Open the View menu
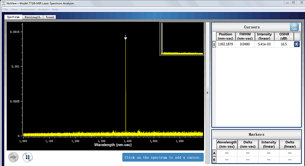This screenshot has height=166, width=305. pyautogui.click(x=14, y=9)
